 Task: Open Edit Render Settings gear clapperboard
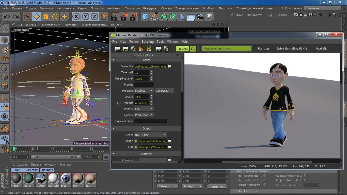(133, 17)
